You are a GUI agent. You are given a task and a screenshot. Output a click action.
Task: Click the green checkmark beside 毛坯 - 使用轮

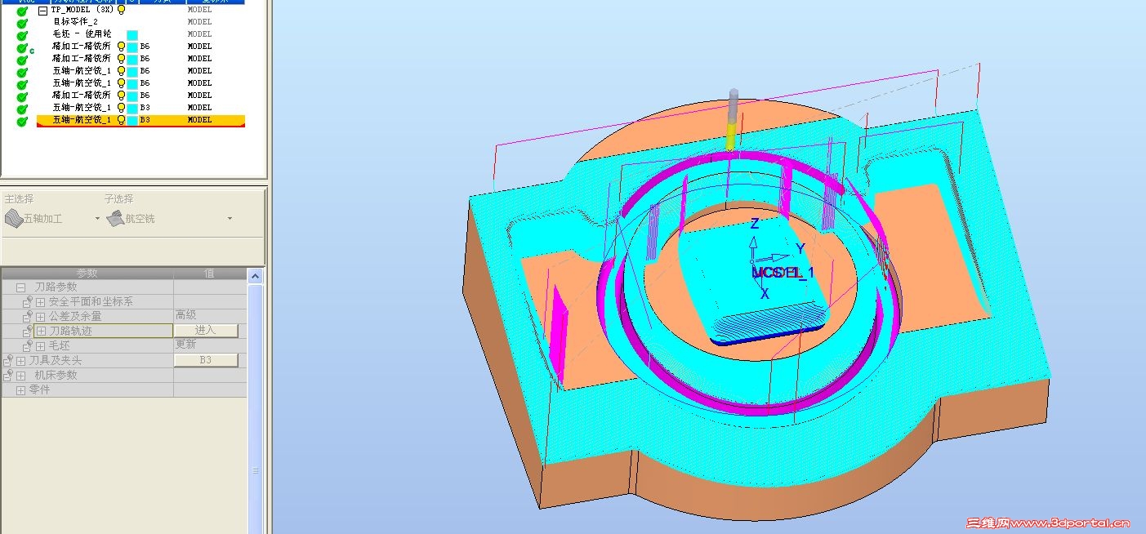coord(22,35)
